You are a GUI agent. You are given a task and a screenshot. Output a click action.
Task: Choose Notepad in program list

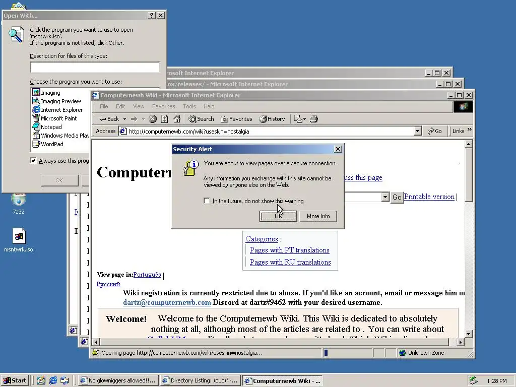[x=47, y=126]
